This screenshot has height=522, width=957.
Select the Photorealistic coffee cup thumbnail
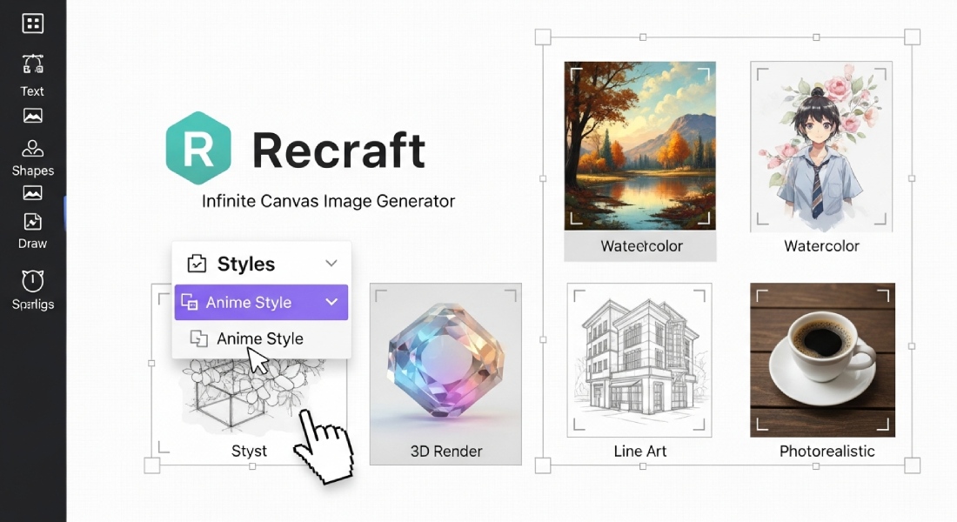823,359
